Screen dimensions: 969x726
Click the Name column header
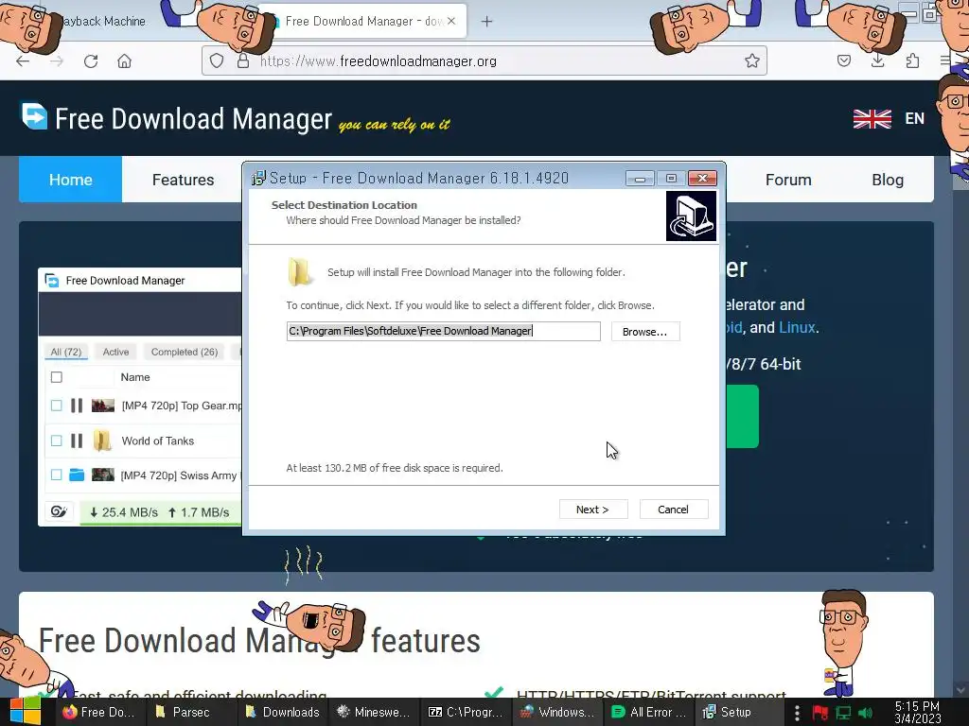click(135, 377)
